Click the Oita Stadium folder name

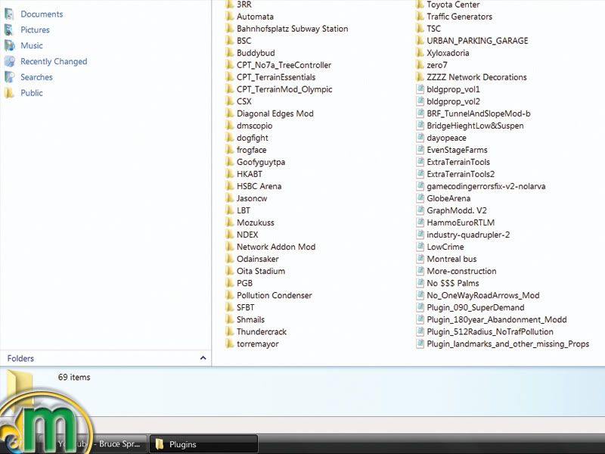[x=261, y=271]
